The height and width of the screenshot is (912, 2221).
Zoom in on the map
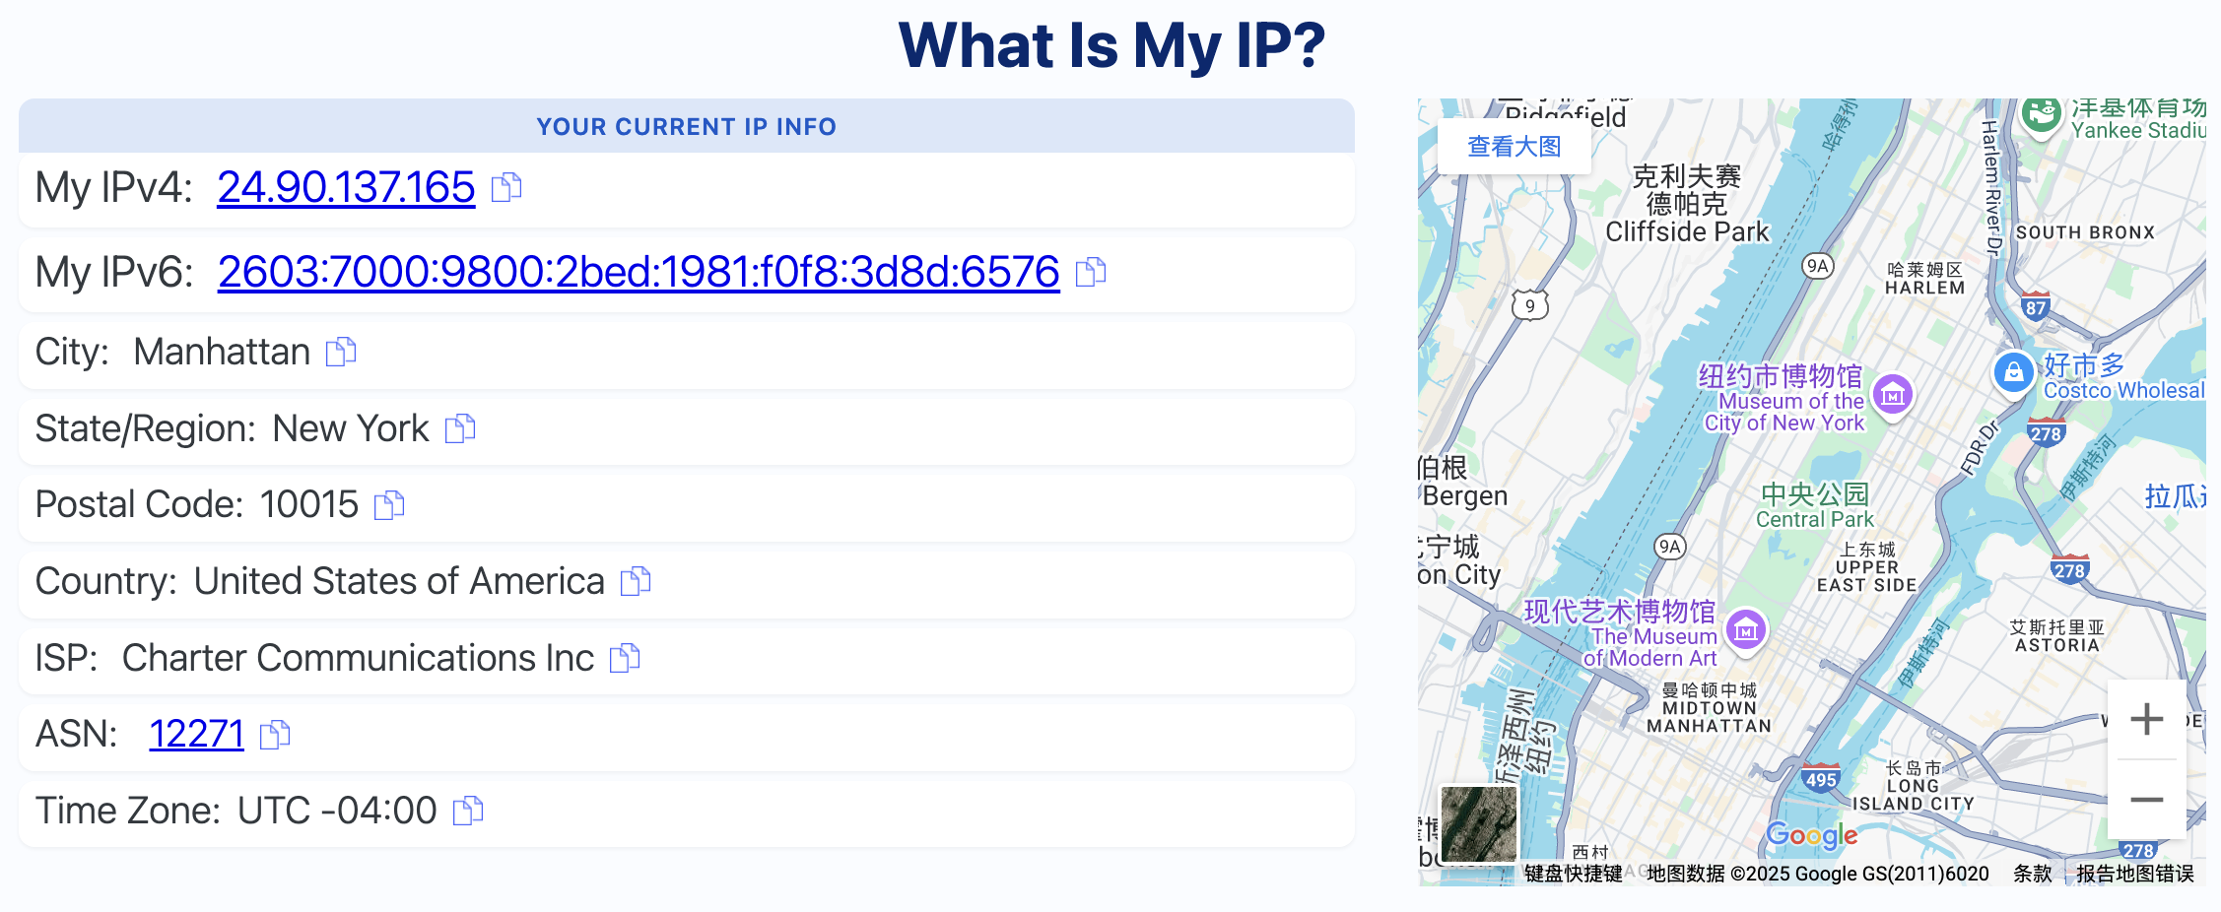(x=2147, y=719)
